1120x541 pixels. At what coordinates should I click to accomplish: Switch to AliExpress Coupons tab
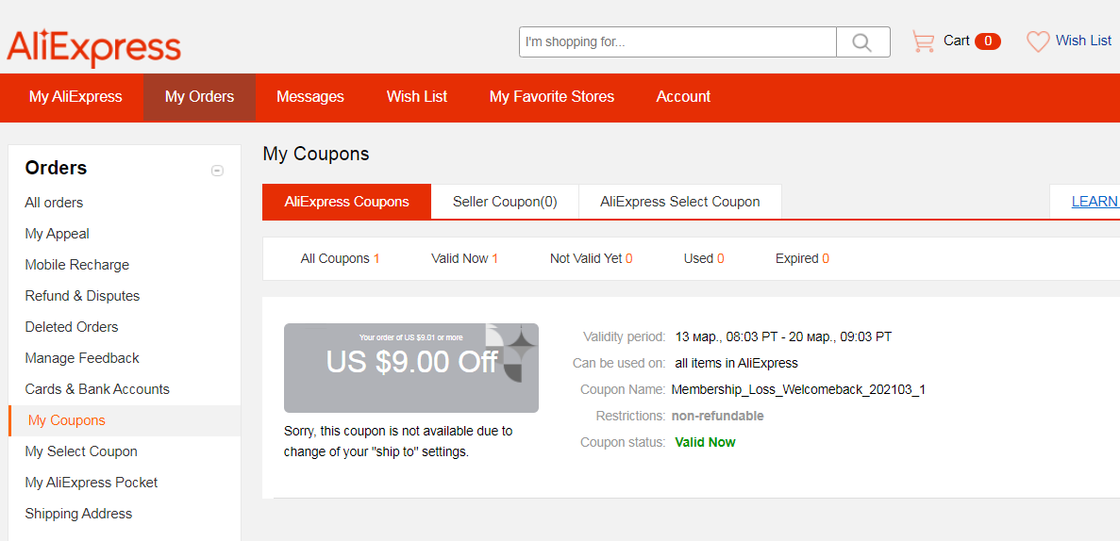(347, 202)
